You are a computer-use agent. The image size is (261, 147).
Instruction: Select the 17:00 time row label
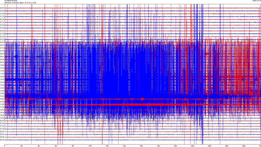(2, 104)
